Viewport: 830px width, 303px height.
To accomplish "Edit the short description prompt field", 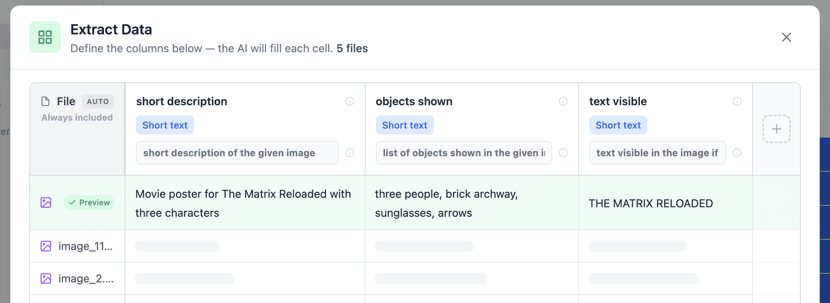I will click(x=237, y=153).
